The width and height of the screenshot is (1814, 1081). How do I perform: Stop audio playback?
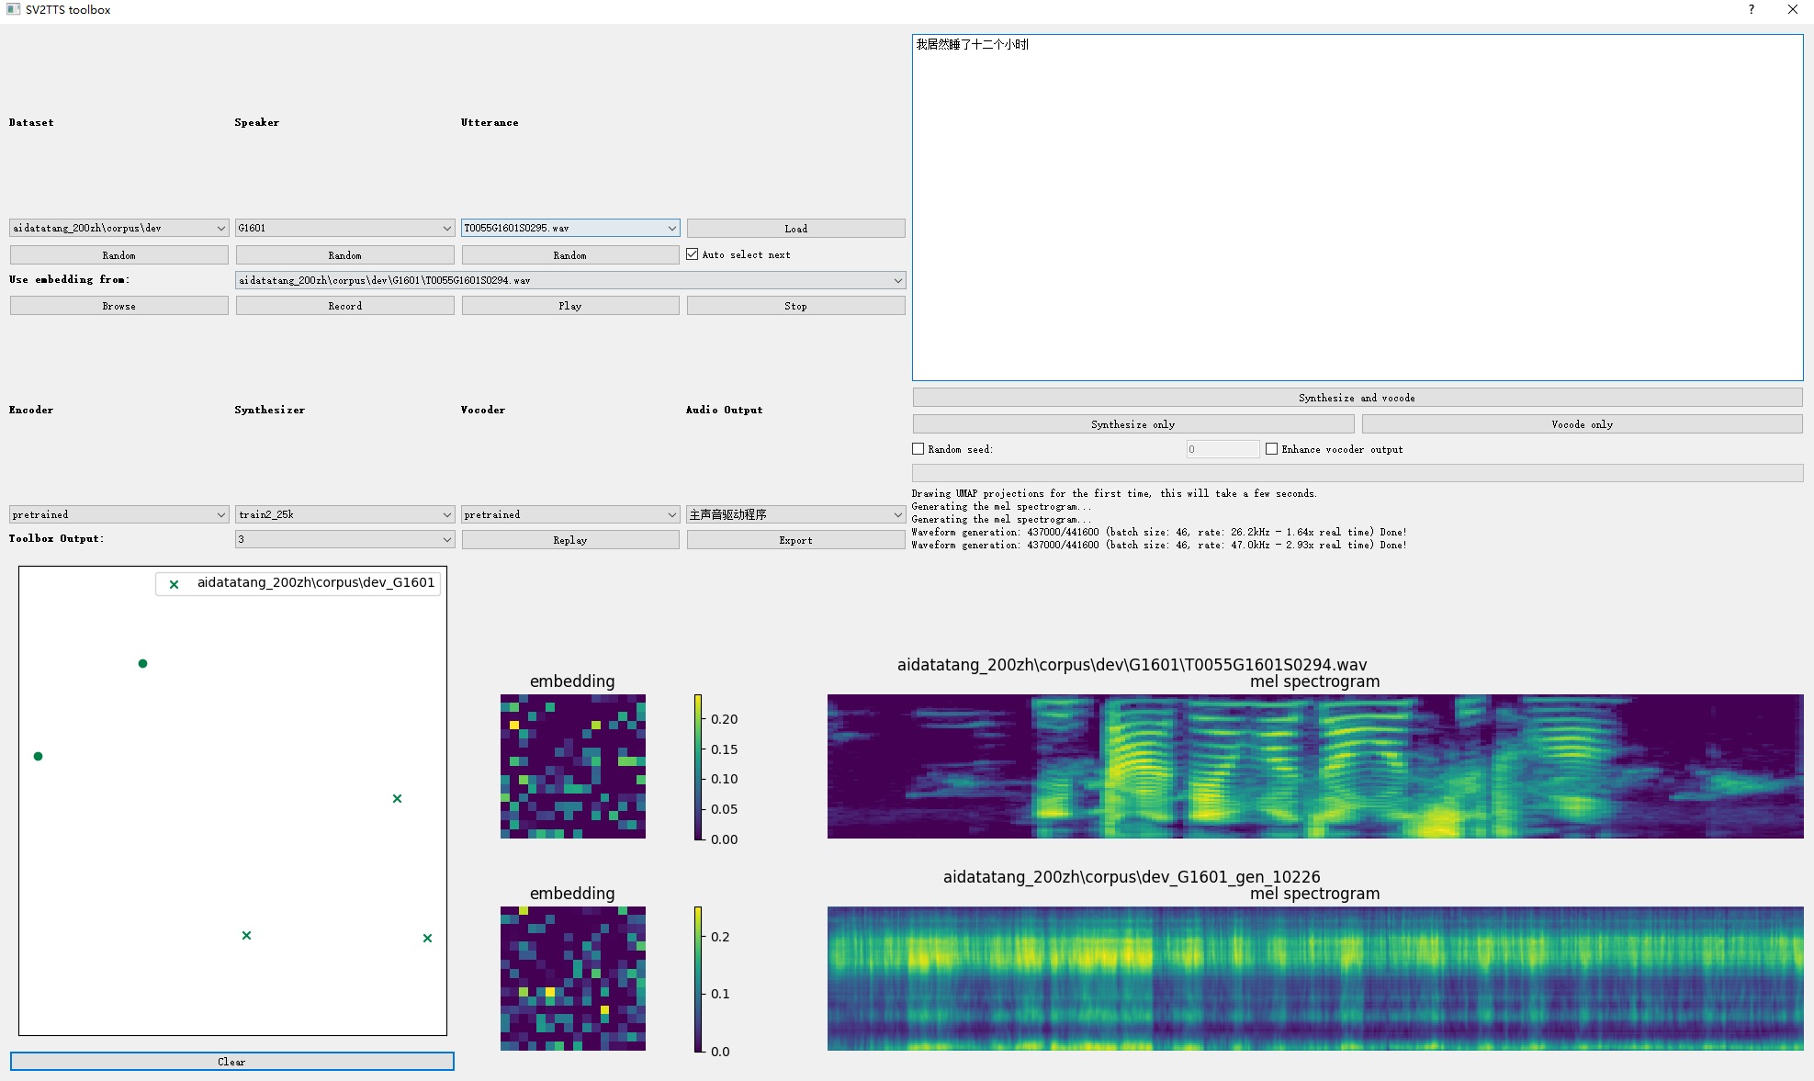(795, 306)
